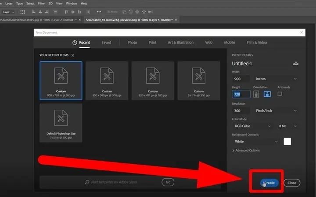Select the Default Photoshop Size preset
This screenshot has width=316, height=197.
point(61,123)
